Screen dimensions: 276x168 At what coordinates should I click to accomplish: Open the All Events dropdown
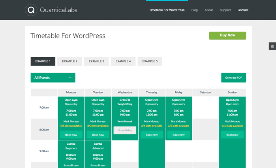point(53,77)
